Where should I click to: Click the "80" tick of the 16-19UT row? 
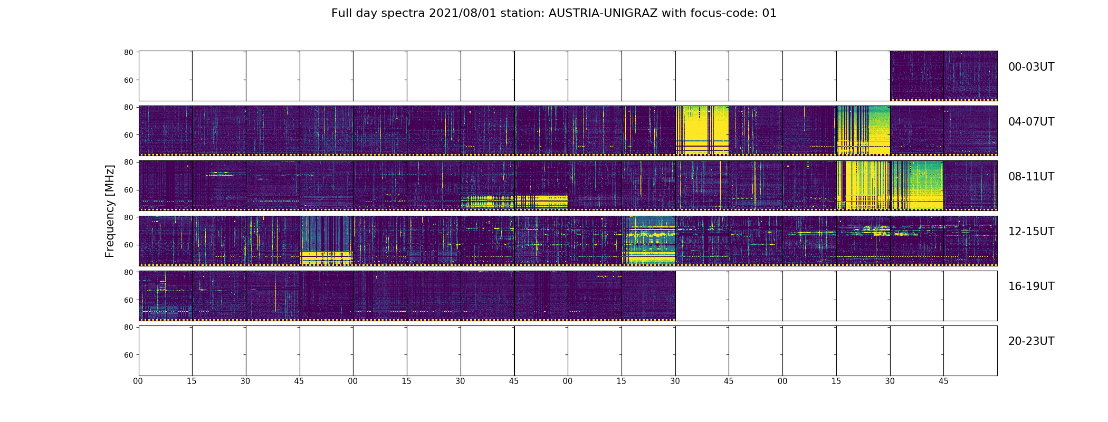point(128,272)
